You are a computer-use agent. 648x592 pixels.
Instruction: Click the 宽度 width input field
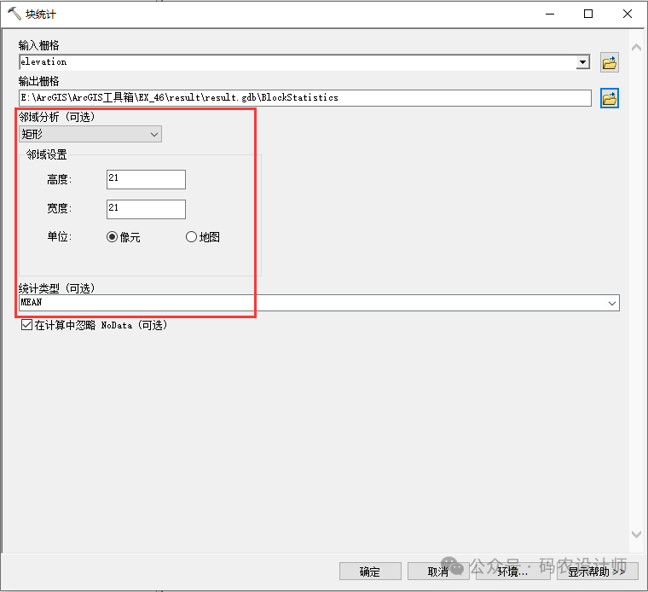[x=146, y=208]
